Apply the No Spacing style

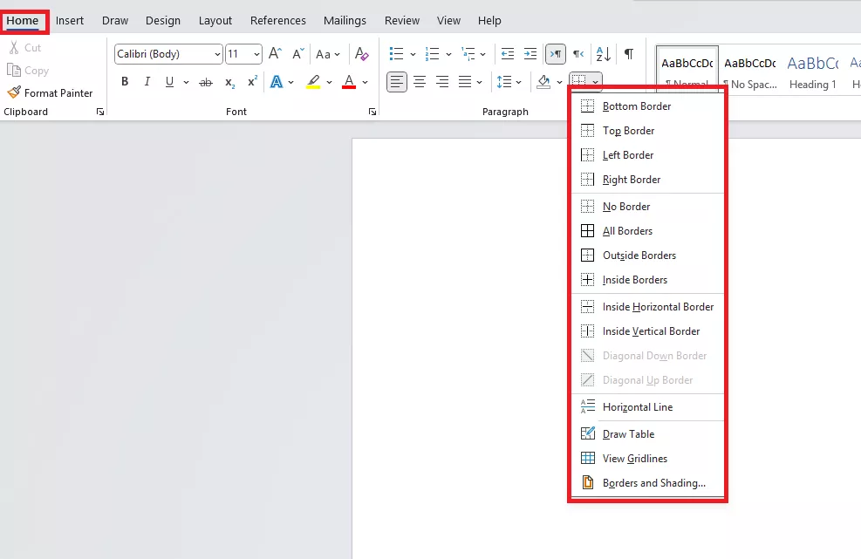point(750,70)
